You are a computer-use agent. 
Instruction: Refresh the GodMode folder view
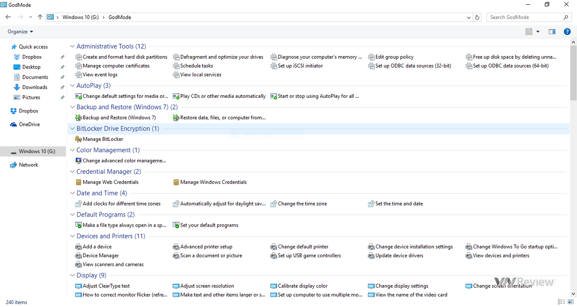[477, 17]
